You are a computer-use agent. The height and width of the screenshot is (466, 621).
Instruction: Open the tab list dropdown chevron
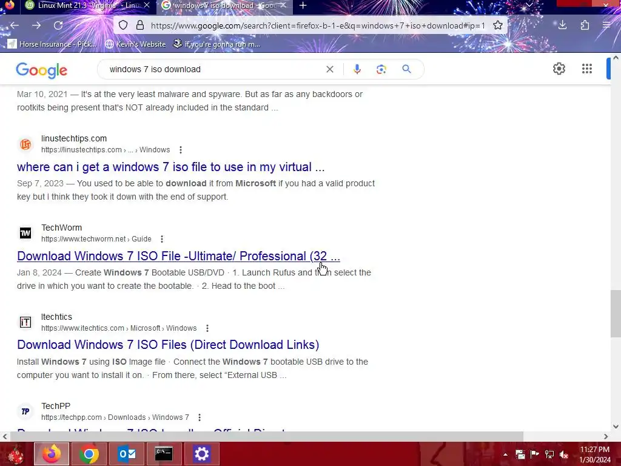(x=529, y=5)
